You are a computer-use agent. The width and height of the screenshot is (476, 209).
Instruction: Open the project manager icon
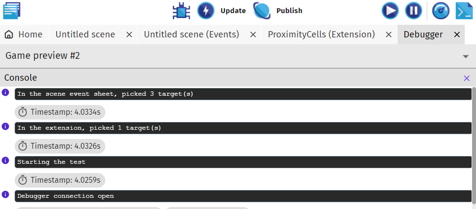[12, 11]
